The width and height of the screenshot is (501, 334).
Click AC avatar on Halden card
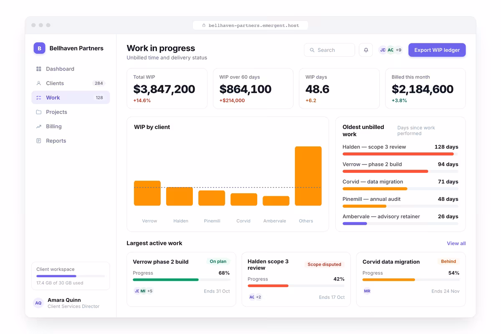[252, 297]
